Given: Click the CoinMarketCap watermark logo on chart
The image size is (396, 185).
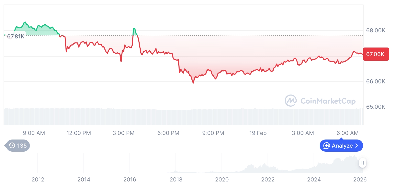Looking at the screenshot, I should pos(291,101).
